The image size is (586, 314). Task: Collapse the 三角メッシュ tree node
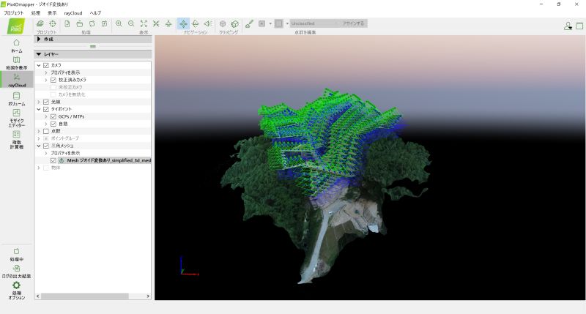39,146
